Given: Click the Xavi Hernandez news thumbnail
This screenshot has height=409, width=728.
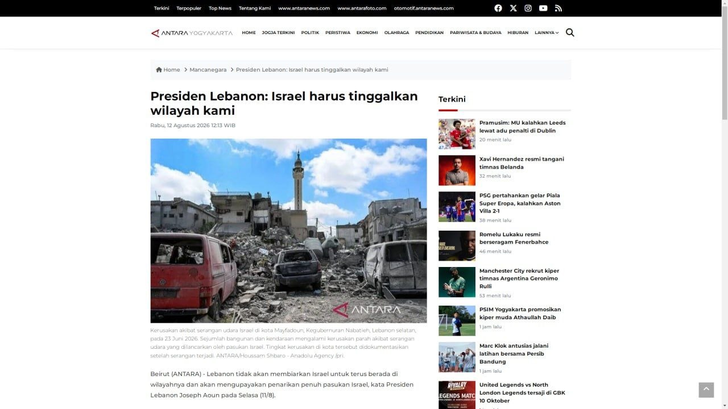Looking at the screenshot, I should pos(457,170).
